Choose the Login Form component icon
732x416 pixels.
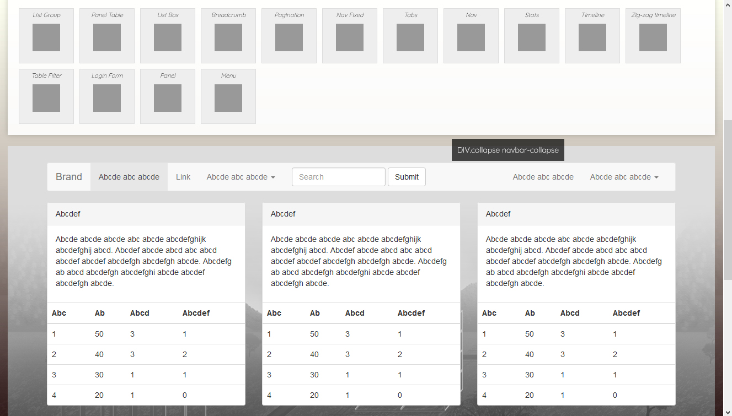[107, 98]
